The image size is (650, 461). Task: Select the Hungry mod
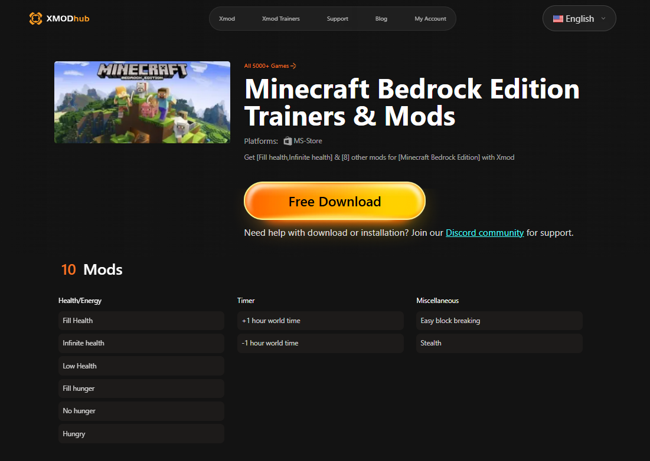point(141,434)
